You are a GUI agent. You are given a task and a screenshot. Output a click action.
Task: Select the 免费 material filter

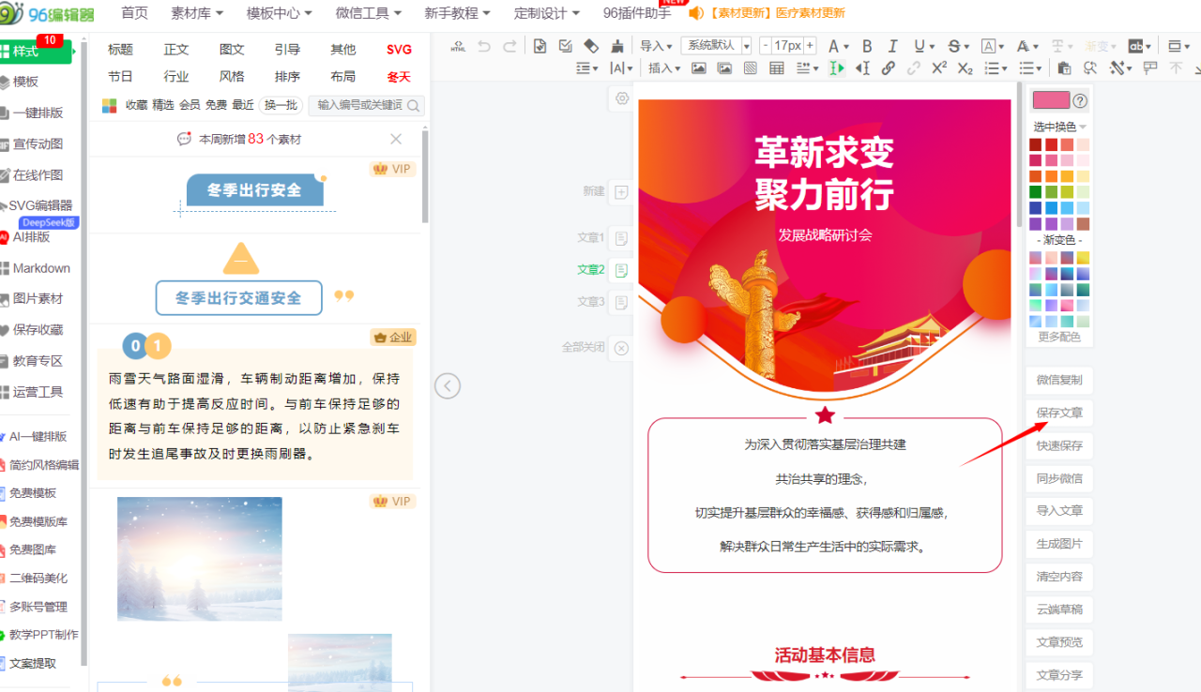(x=216, y=105)
